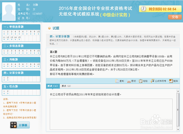Go to multiple-choice question 10
Image resolution: width=183 pixels, height=134 pixels.
38,52
